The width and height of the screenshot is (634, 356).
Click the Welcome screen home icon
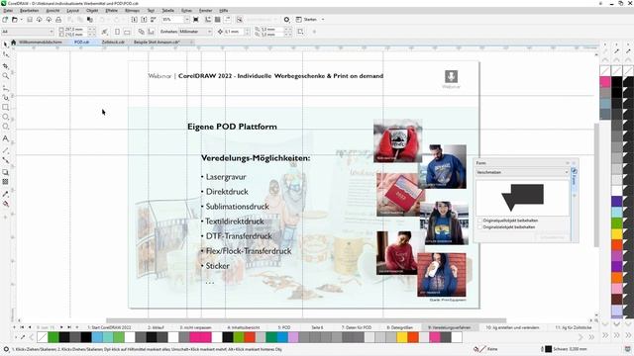pos(13,42)
